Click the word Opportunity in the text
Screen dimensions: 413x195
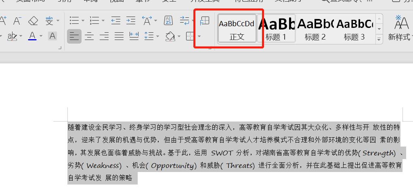pyautogui.click(x=172, y=166)
